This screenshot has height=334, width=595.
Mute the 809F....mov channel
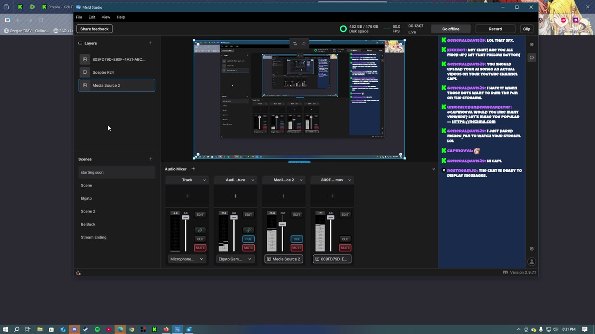(x=345, y=248)
